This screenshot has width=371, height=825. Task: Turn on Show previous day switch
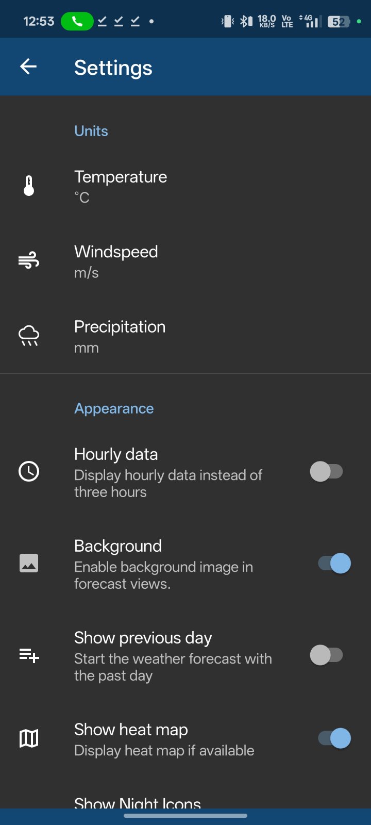(x=326, y=655)
